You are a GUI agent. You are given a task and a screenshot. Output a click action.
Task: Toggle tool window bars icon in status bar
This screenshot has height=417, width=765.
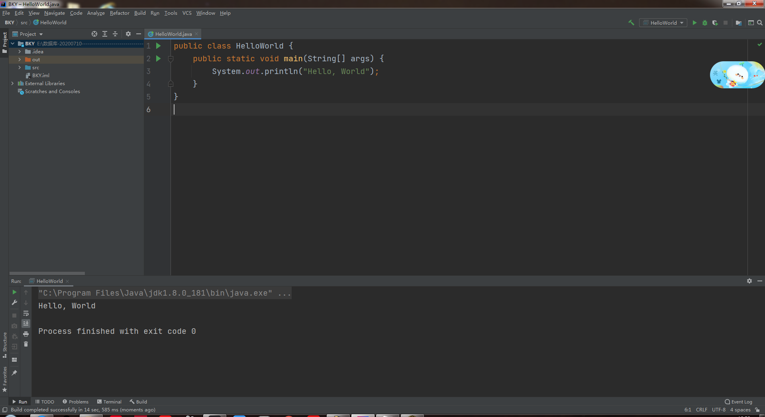pyautogui.click(x=5, y=410)
